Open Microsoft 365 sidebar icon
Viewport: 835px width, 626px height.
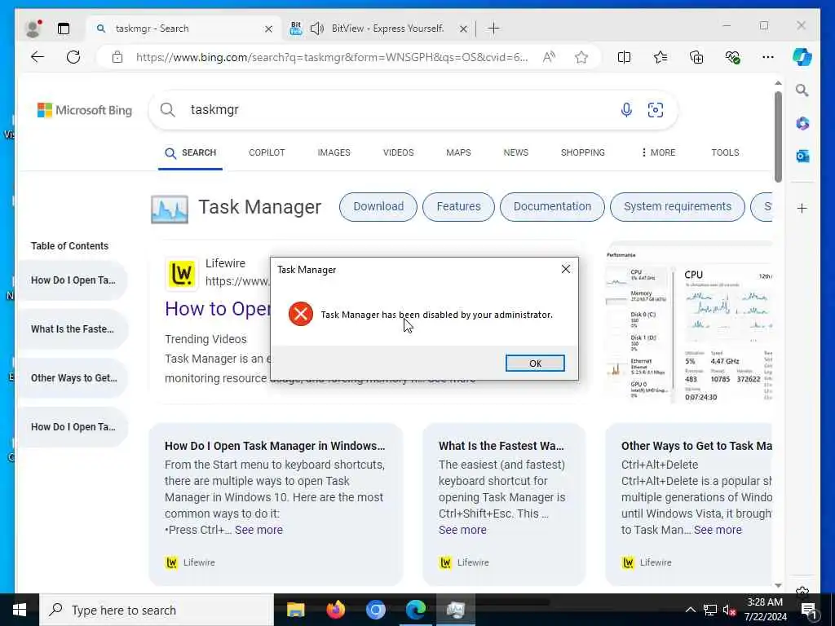point(802,124)
